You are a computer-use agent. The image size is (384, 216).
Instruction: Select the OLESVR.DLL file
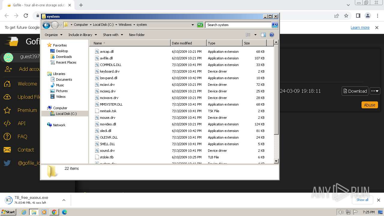coord(109,137)
